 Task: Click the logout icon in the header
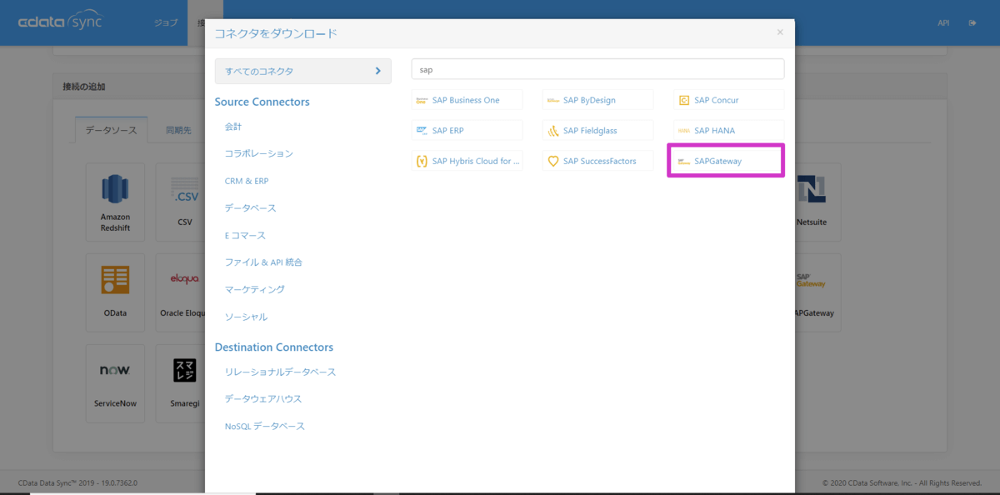point(972,23)
